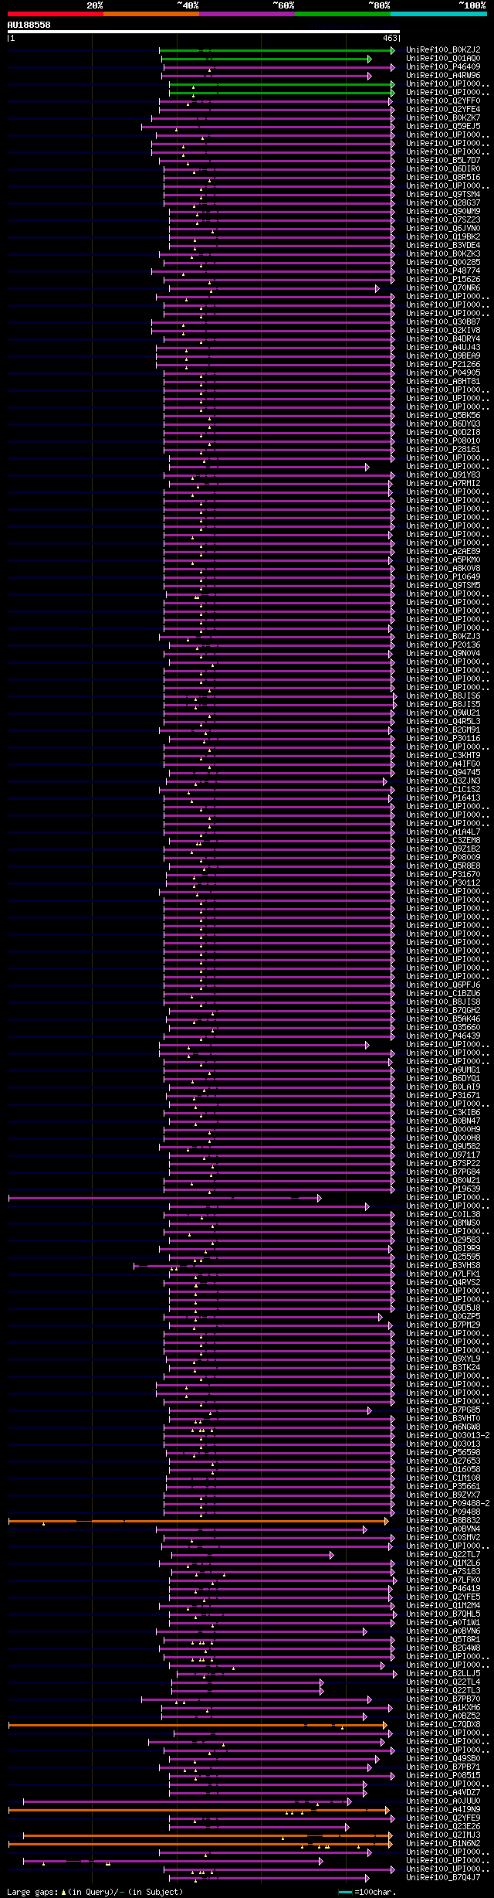The height and width of the screenshot is (1898, 494).
Task: Open hit UniRef100_B0KZJ2
Action: tap(443, 49)
